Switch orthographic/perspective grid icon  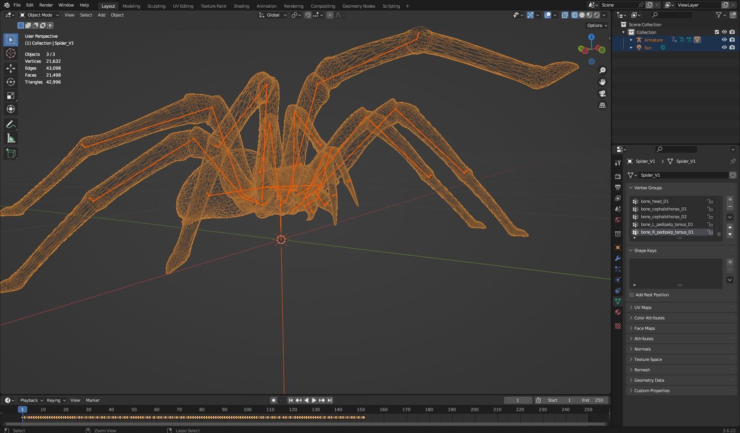(x=602, y=105)
